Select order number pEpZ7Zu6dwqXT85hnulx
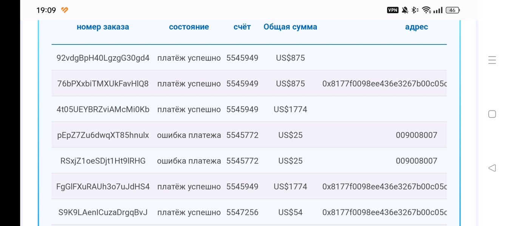506x226 pixels. (103, 135)
